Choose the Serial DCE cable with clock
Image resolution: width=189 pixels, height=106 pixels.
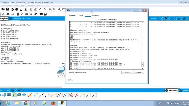point(71,95)
